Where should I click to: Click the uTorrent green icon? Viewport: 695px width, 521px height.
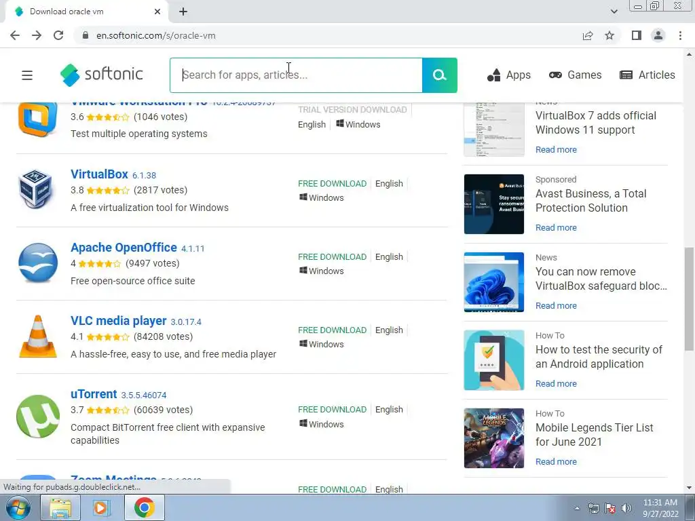[38, 417]
